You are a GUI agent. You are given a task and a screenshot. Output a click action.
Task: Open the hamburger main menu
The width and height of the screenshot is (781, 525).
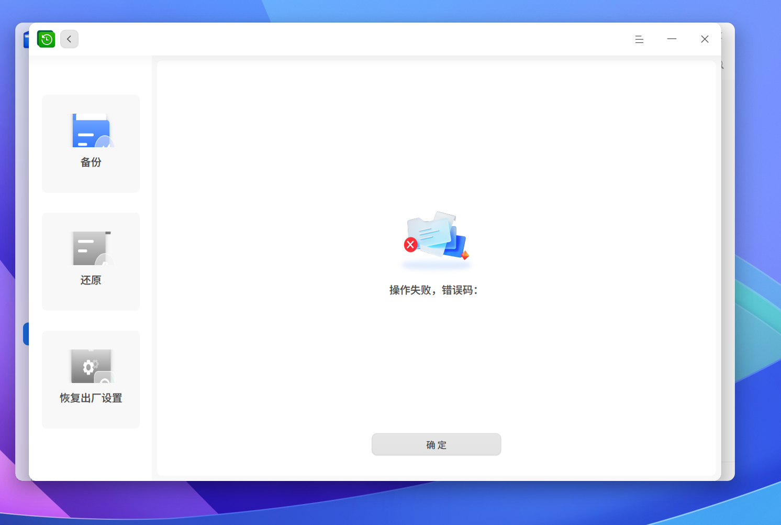pos(639,39)
